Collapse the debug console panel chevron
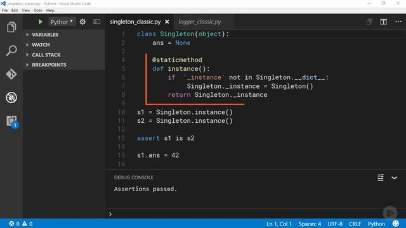 pos(395,178)
